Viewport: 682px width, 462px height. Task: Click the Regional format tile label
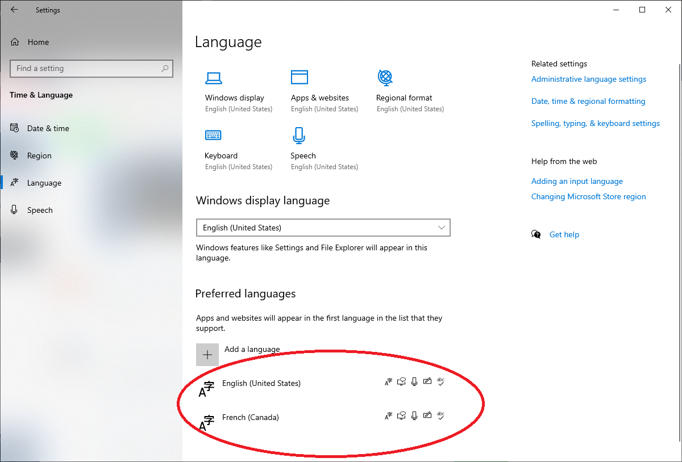404,98
